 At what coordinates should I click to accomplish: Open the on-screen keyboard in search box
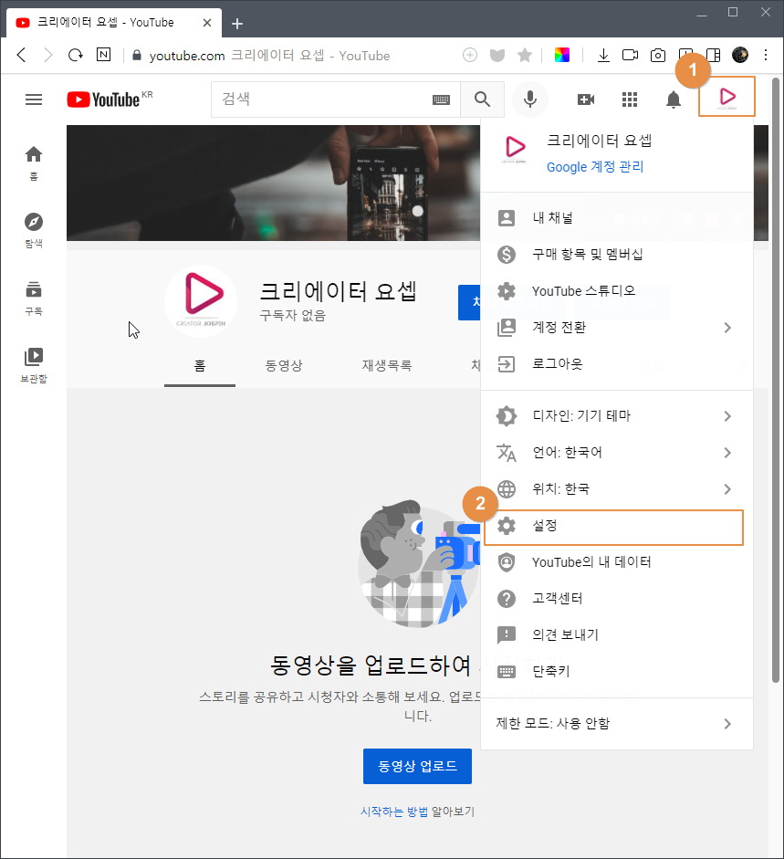pyautogui.click(x=441, y=100)
